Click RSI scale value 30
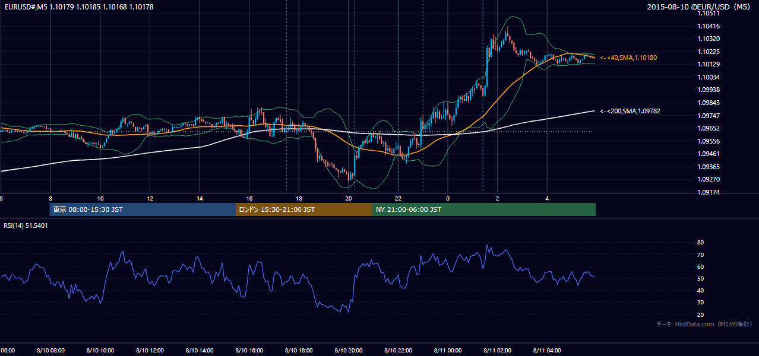Screen dimensions: 759x356 tap(700, 303)
